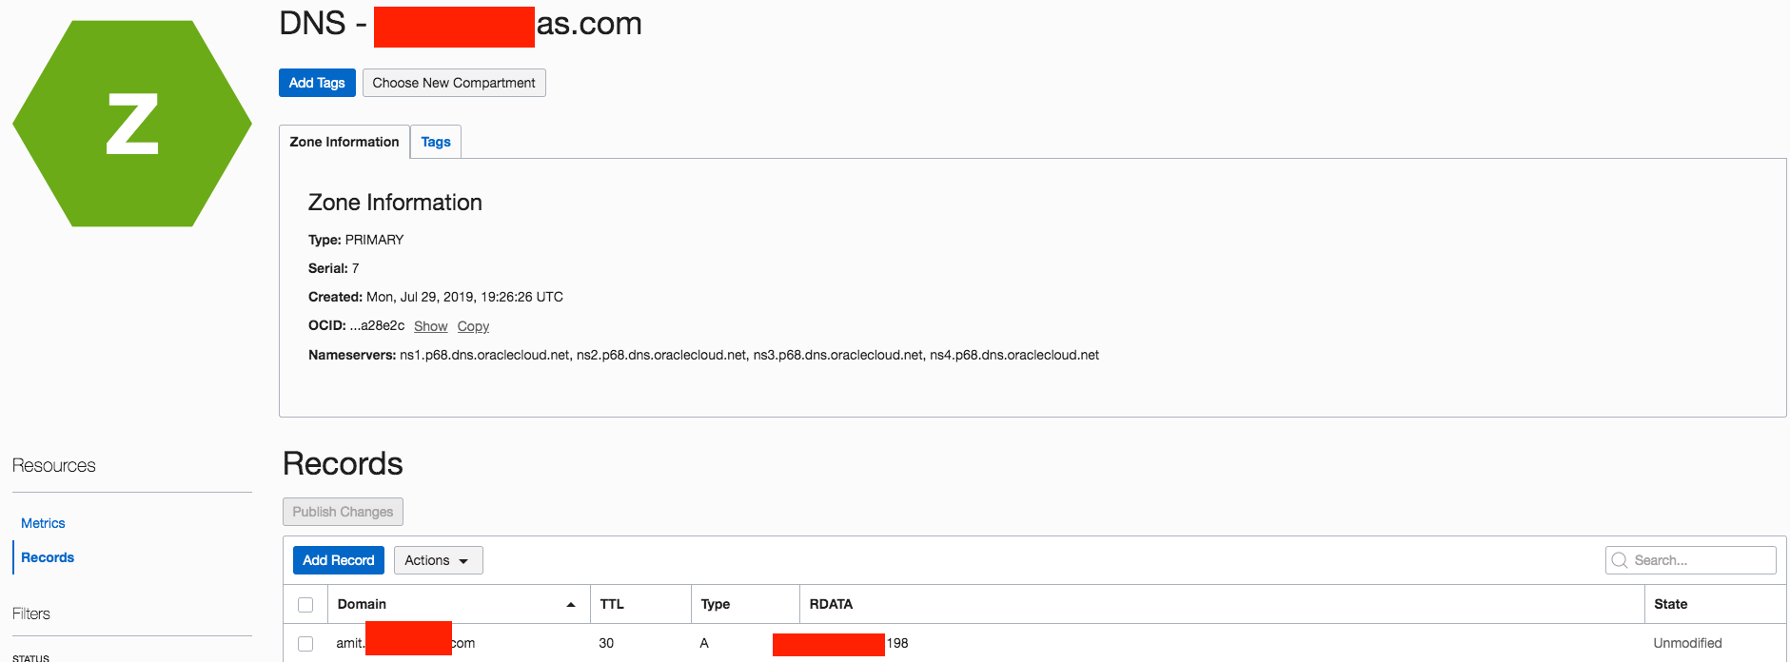Image resolution: width=1790 pixels, height=662 pixels.
Task: Open Metrics in Resources sidebar
Action: [x=43, y=523]
